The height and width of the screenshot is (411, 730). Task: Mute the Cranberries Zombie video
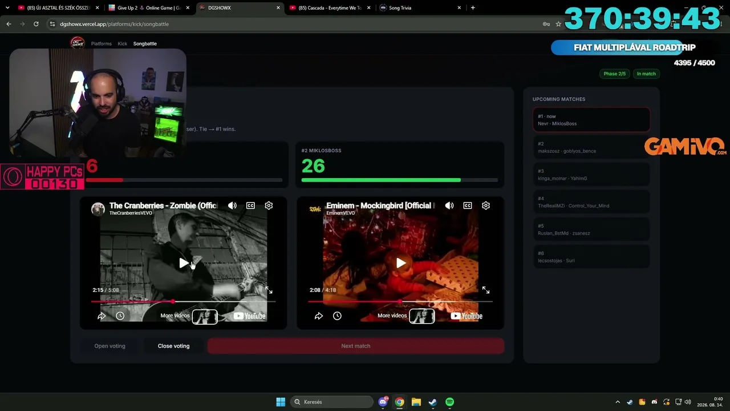(x=232, y=205)
